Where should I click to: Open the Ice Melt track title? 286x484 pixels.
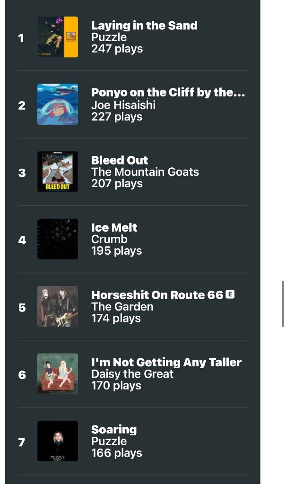pos(114,227)
